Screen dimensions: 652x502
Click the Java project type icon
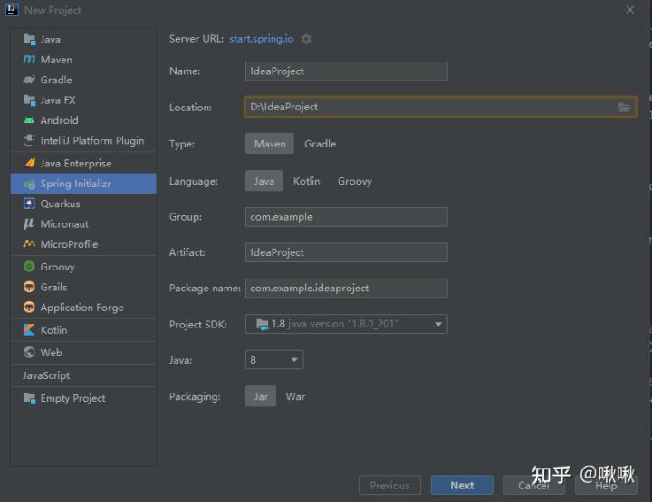[29, 40]
